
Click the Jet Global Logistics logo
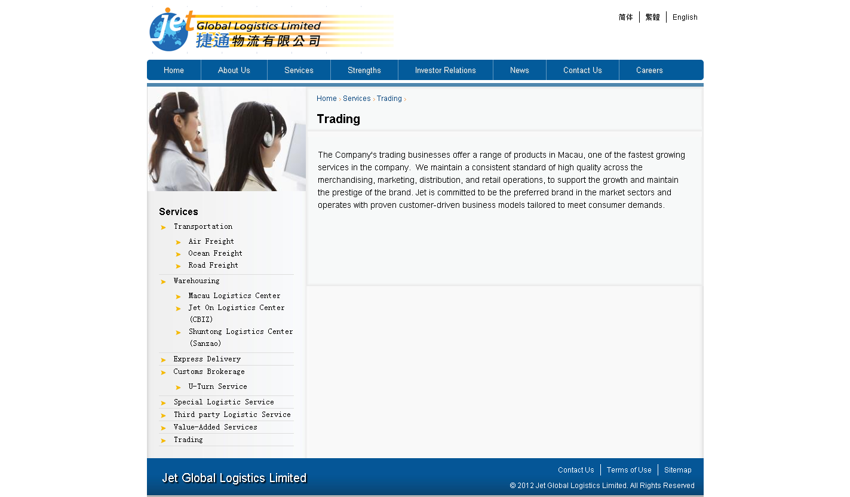pos(271,30)
